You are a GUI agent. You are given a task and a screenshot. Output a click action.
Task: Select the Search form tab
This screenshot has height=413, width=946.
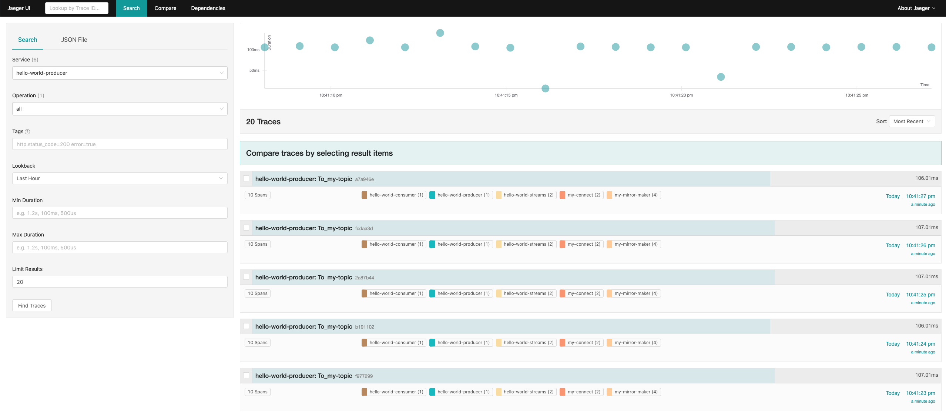(x=28, y=40)
